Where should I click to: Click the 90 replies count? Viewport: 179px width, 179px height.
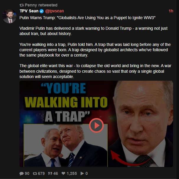27,173
